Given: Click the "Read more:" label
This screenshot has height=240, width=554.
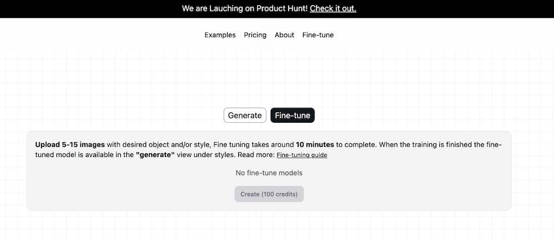Looking at the screenshot, I should pos(257,155).
